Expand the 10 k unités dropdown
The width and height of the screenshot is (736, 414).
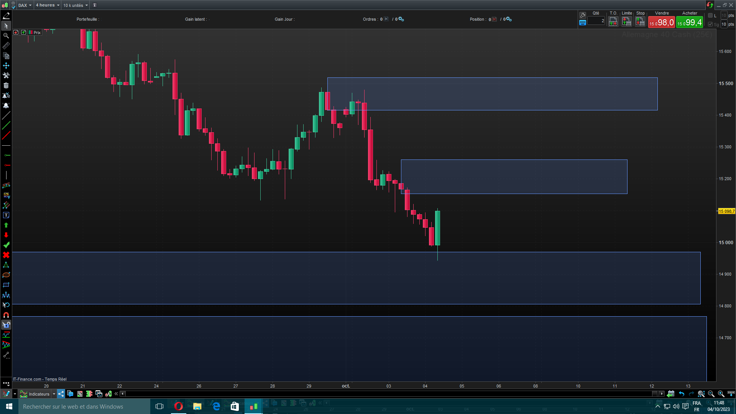[76, 5]
